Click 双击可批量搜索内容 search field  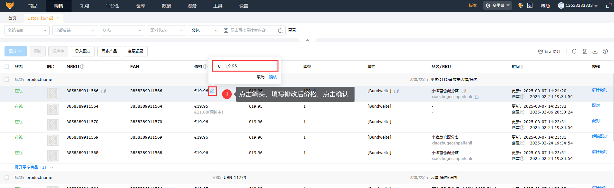[253, 30]
